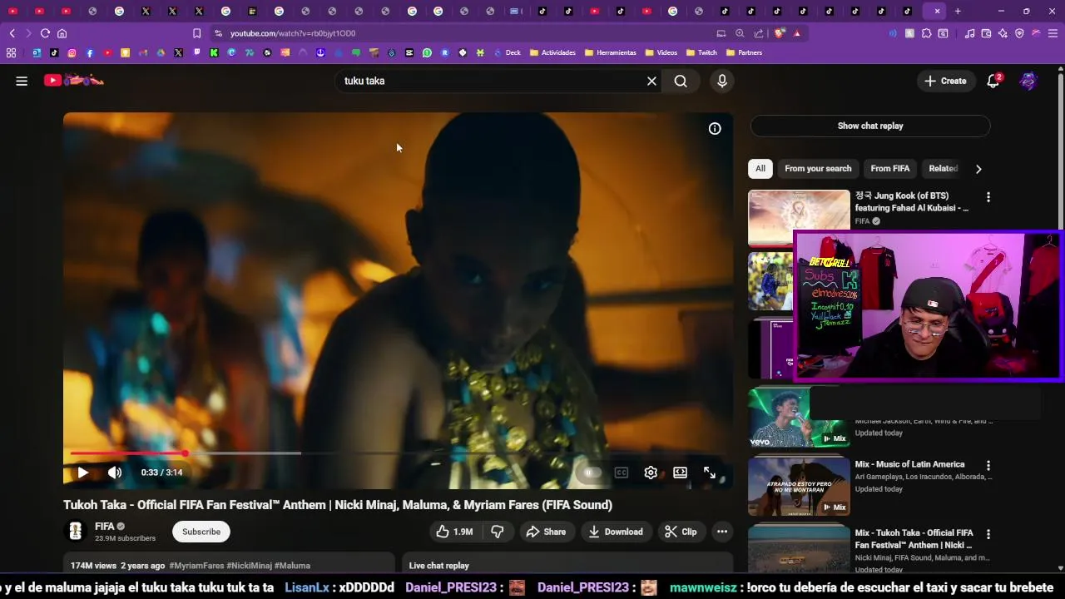Open browser extensions puzzle icon
1065x599 pixels.
tap(926, 33)
